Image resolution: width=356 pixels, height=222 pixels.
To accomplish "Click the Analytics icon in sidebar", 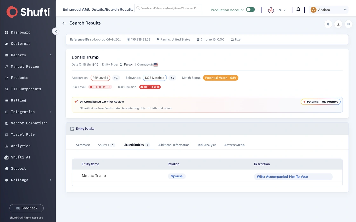I will point(7,146).
